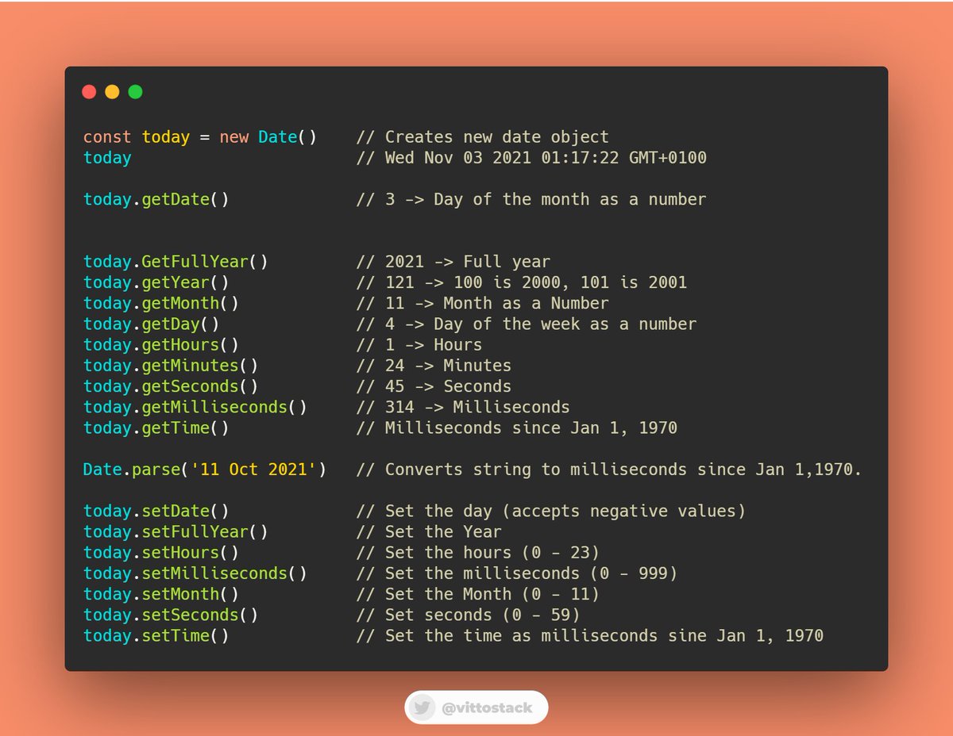953x736 pixels.
Task: Click 'today.getTime()' code
Action: [156, 427]
